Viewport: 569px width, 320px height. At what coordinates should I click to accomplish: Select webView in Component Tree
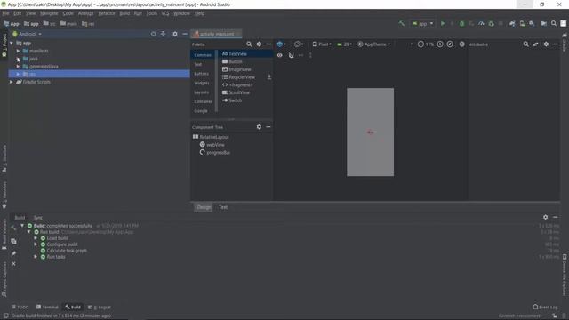point(212,145)
